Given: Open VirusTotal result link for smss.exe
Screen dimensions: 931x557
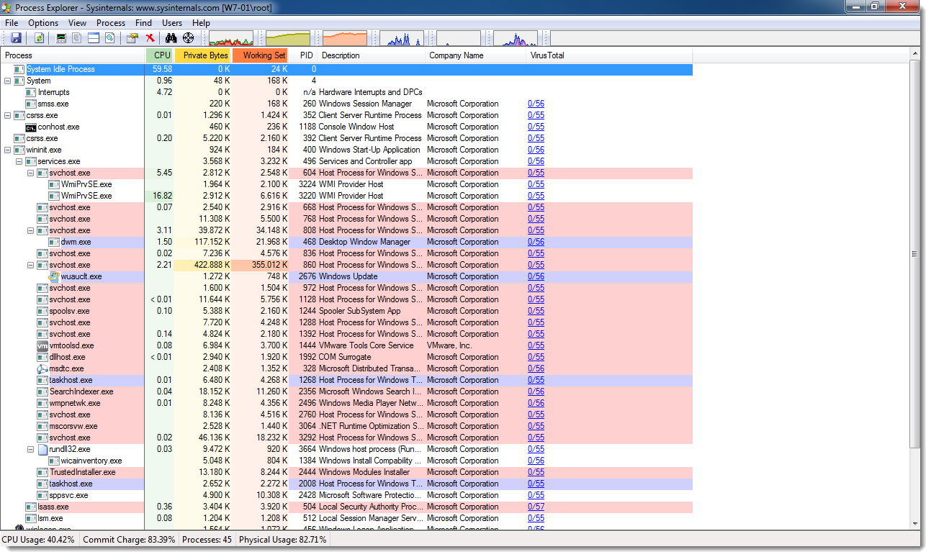Looking at the screenshot, I should pyautogui.click(x=536, y=104).
